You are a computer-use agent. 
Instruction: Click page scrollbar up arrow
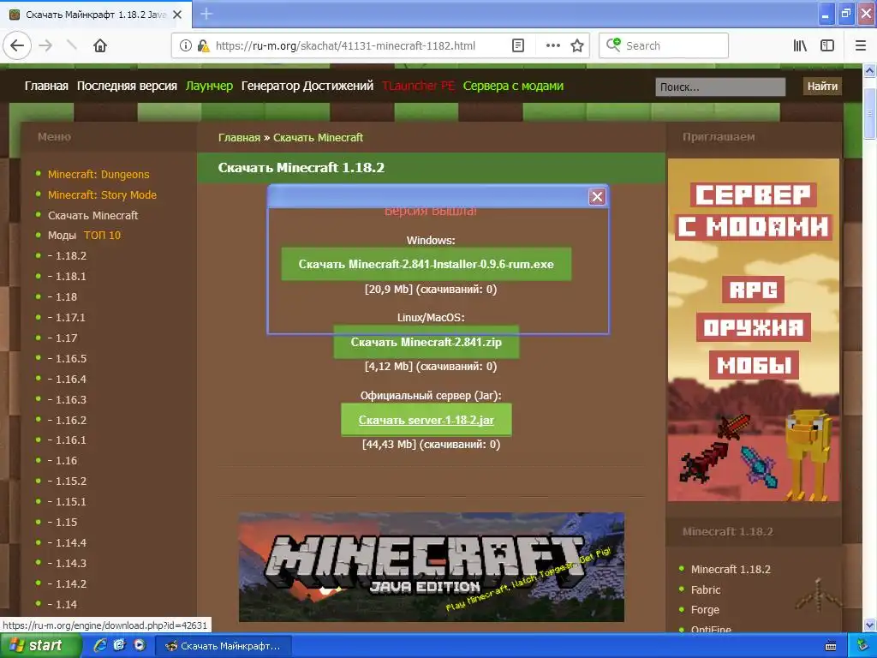870,70
